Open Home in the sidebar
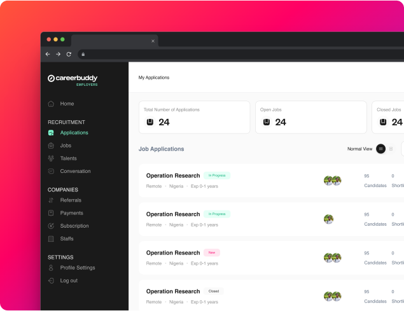Viewport: 404px width, 311px height. [67, 104]
